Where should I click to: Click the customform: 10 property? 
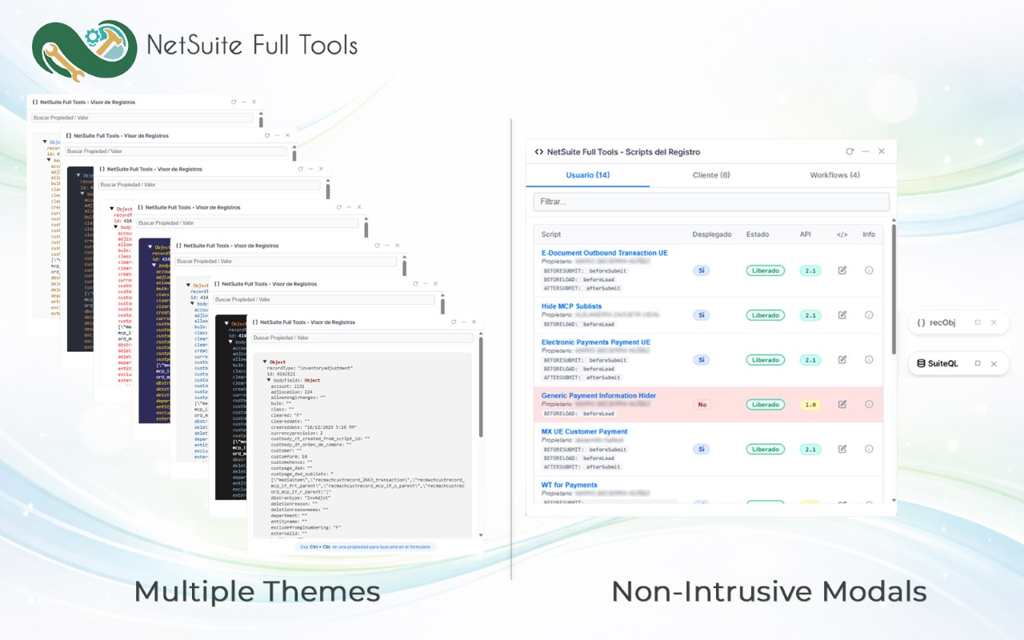click(290, 456)
